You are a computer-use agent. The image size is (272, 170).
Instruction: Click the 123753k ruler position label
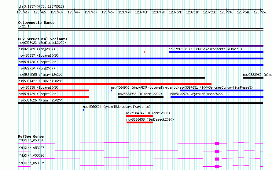226,12
